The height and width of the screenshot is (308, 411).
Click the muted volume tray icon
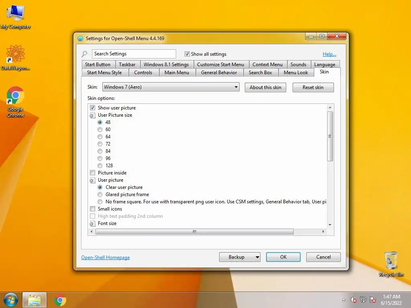(353, 300)
